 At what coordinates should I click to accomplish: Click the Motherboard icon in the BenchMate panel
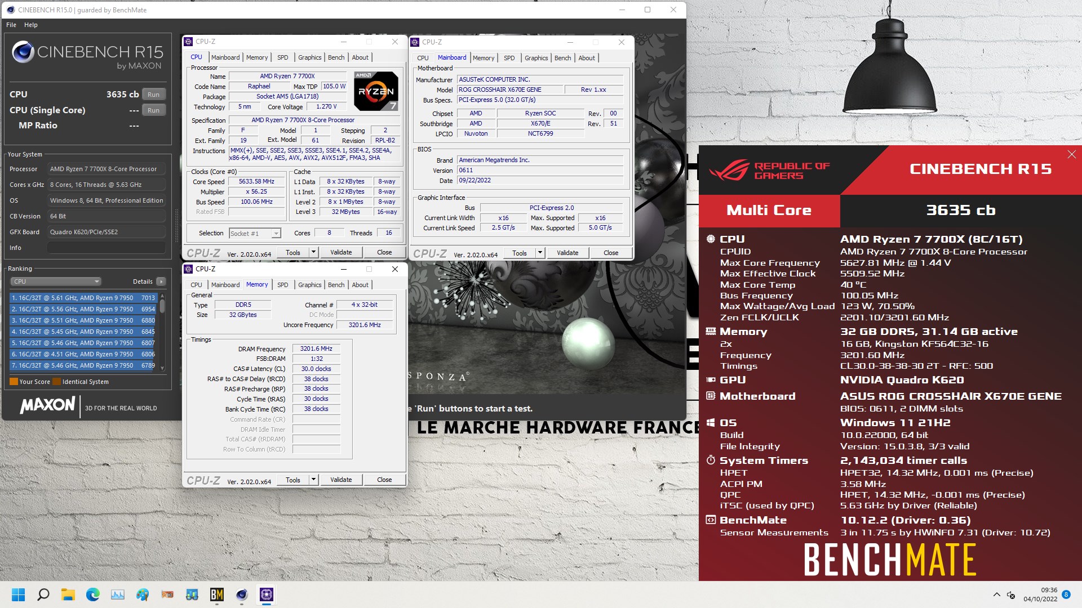711,396
